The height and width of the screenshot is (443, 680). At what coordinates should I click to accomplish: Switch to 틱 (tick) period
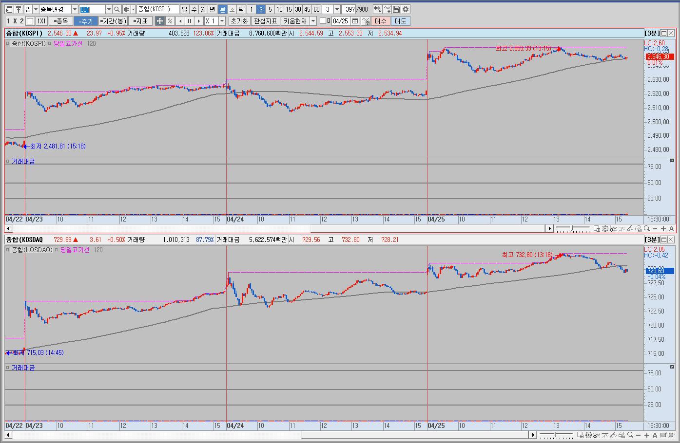tap(241, 9)
